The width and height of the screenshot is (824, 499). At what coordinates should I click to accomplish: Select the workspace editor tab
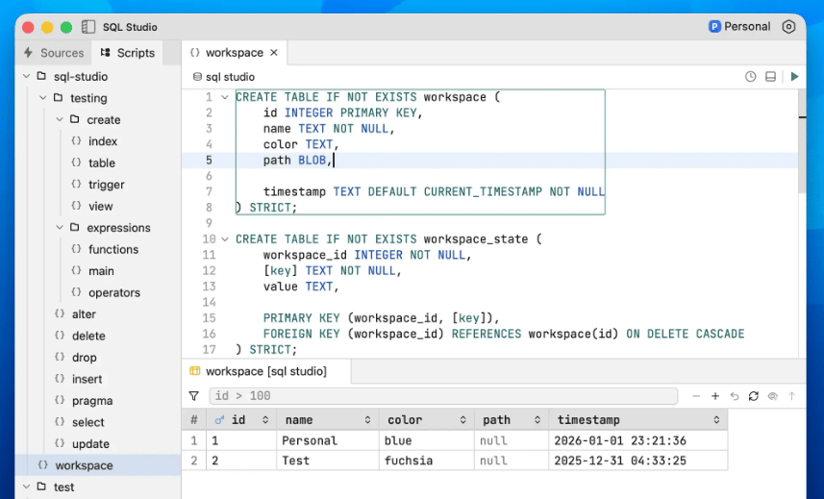(x=234, y=53)
